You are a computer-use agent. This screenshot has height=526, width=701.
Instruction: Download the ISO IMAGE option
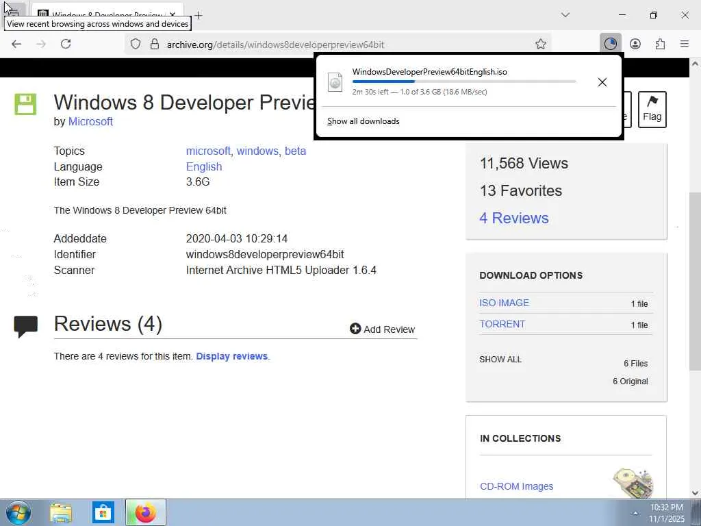pos(504,303)
